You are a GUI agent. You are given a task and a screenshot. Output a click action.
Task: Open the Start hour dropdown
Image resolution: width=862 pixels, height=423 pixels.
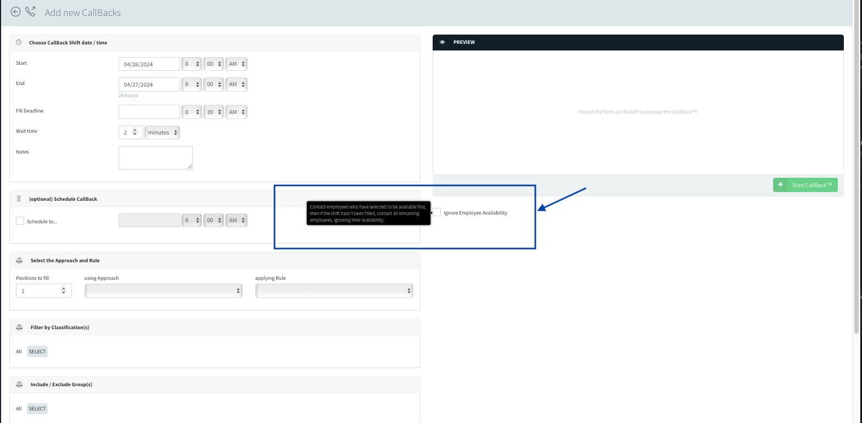coord(192,64)
